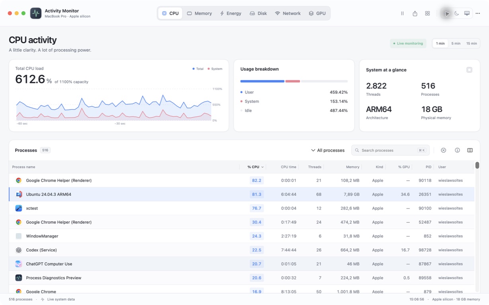Open the columns layout icon

470,150
